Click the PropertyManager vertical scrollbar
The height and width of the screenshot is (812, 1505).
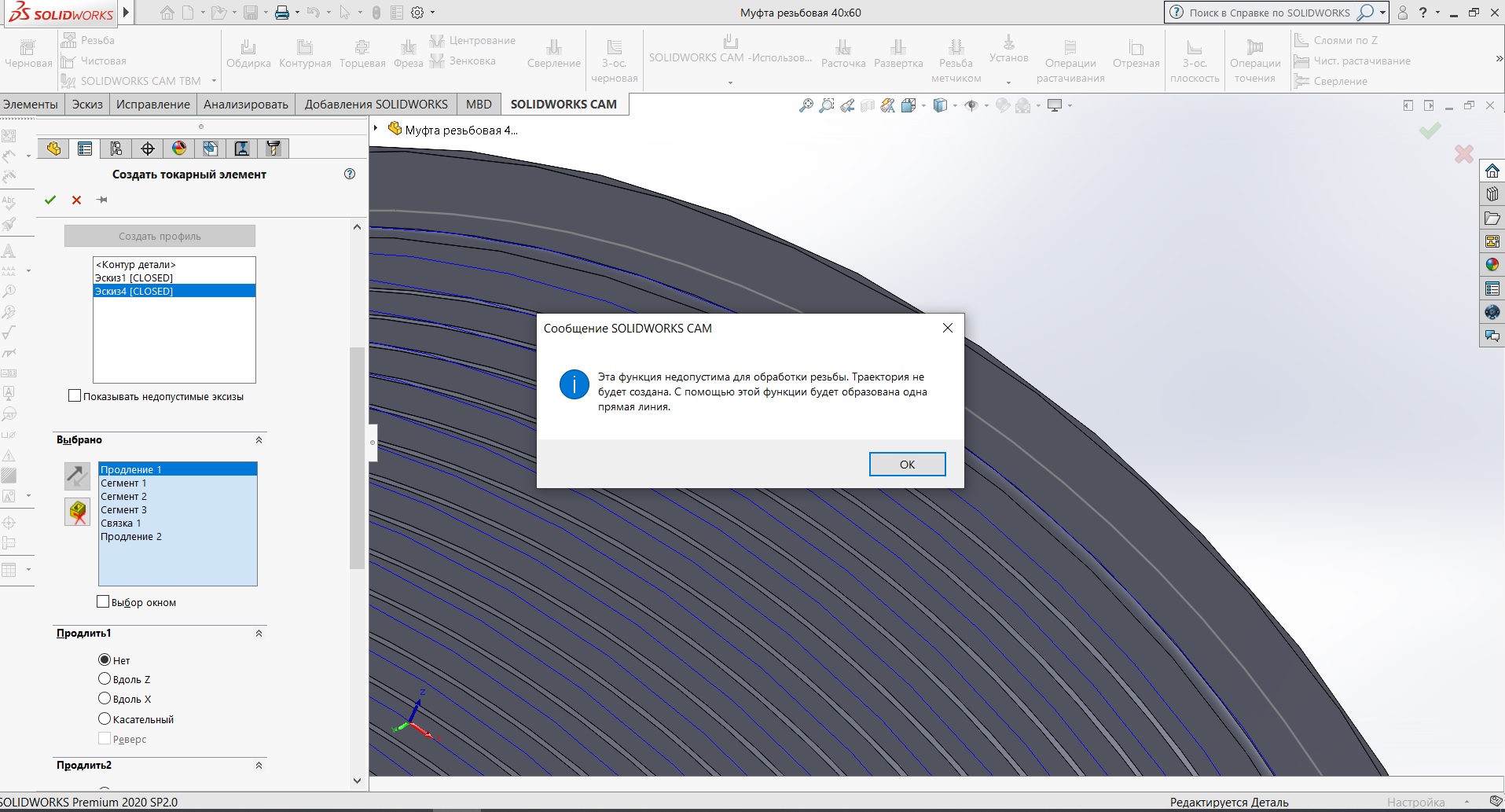(x=357, y=457)
